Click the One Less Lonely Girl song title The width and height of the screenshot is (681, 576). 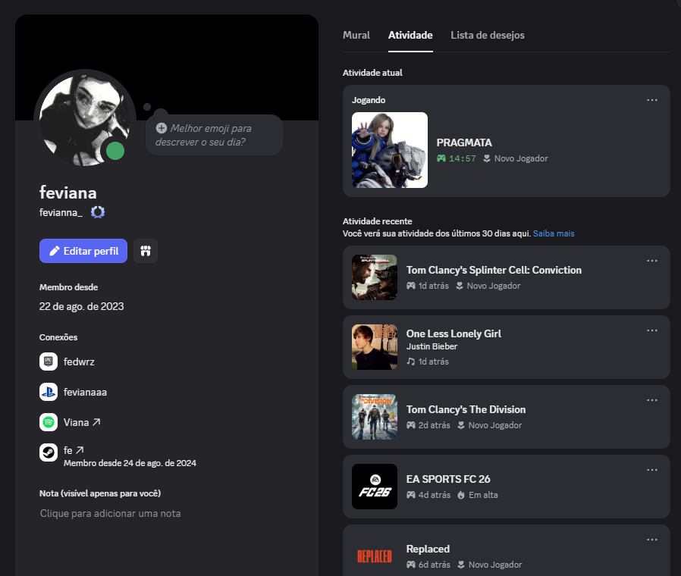(x=453, y=333)
